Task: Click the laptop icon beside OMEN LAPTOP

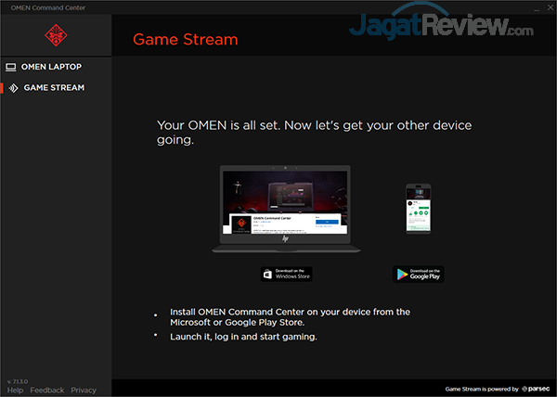Action: [x=11, y=67]
